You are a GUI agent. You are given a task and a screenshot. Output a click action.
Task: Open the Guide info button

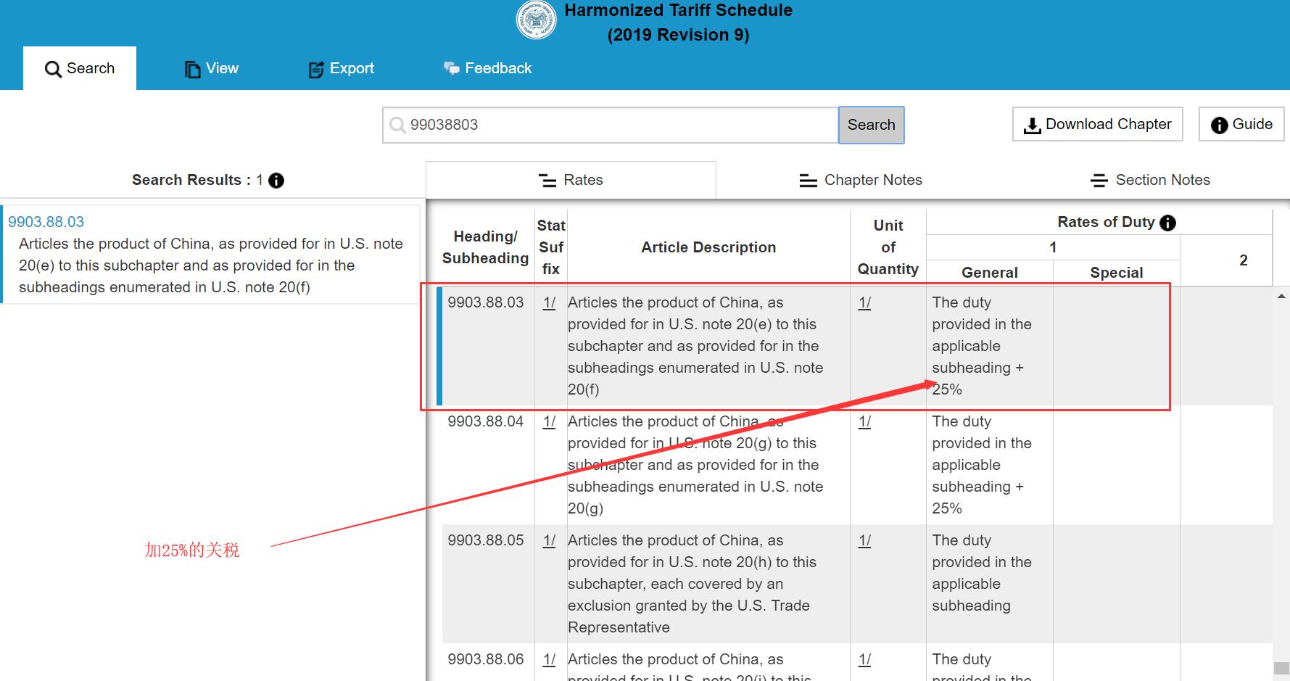point(1241,124)
